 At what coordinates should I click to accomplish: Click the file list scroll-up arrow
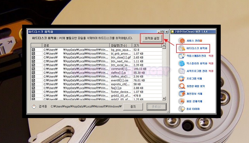(164, 45)
